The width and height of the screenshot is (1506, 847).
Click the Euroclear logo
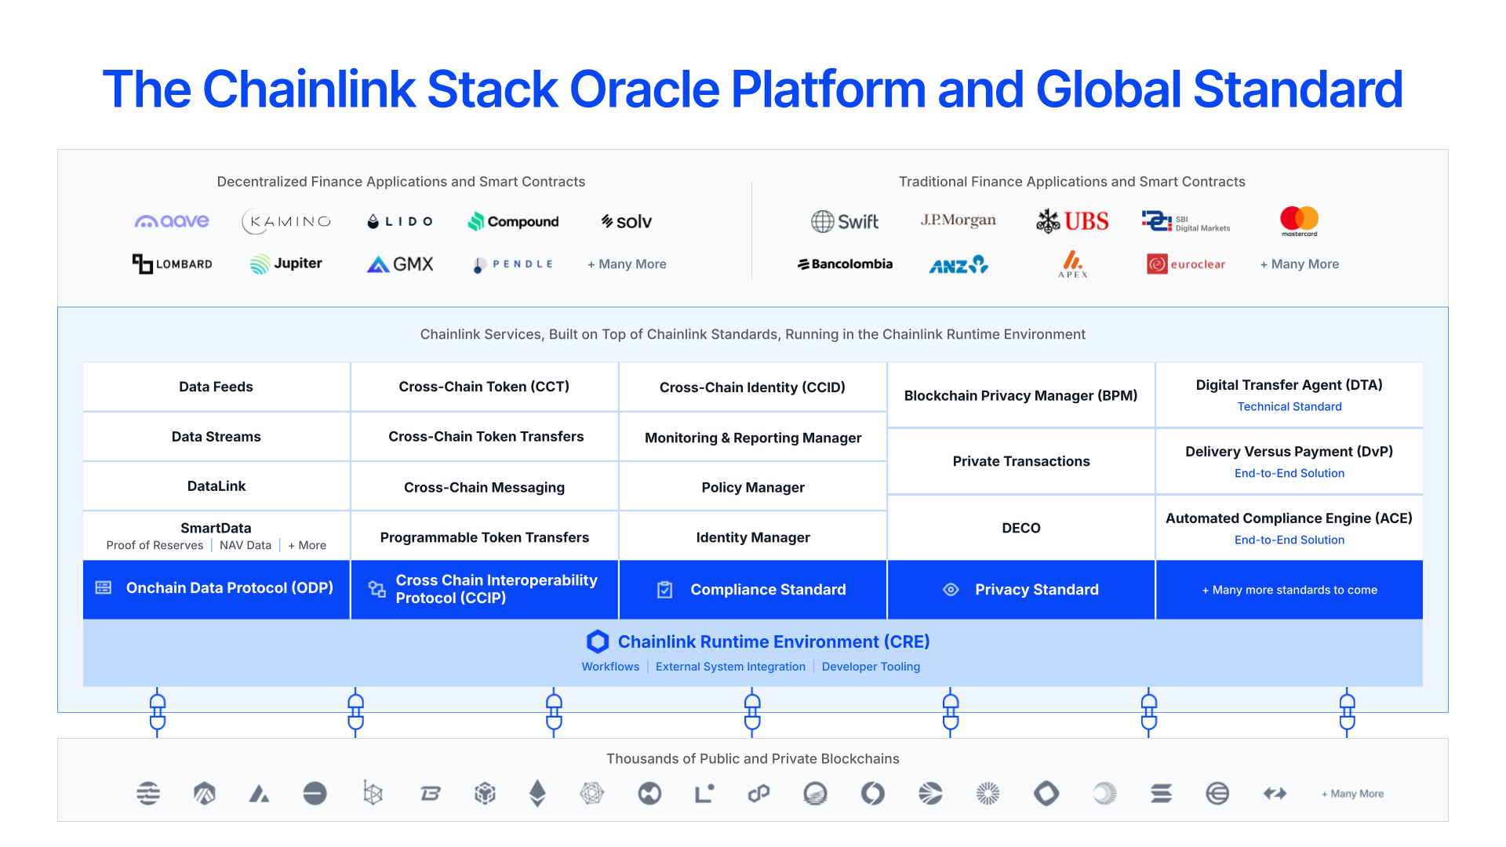[1185, 264]
